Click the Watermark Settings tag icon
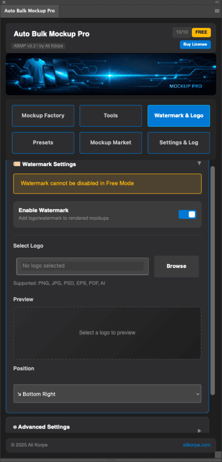This screenshot has width=222, height=462. (17, 164)
